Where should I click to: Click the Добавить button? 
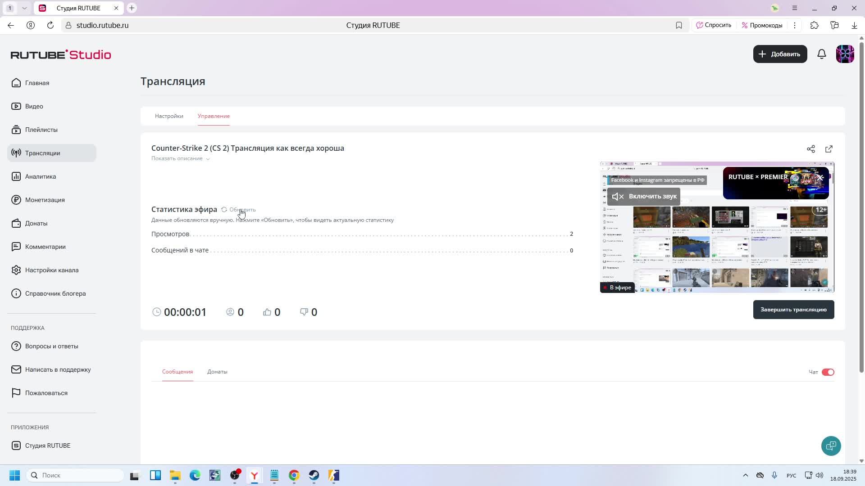pos(780,54)
